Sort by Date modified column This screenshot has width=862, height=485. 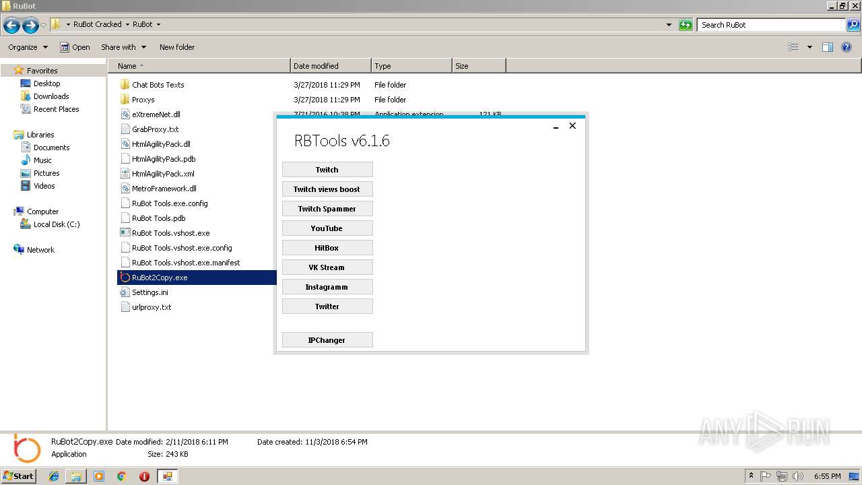(331, 66)
